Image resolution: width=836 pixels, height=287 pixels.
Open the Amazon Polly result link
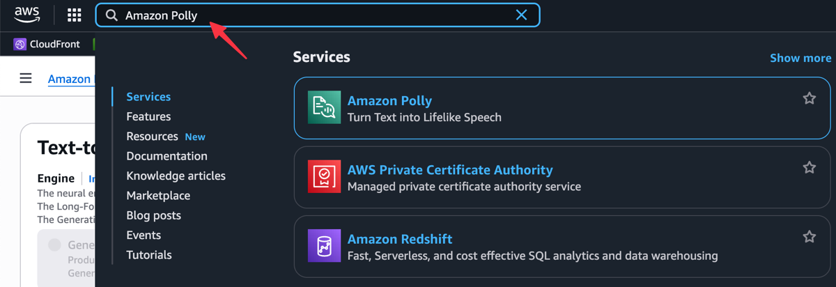(389, 100)
